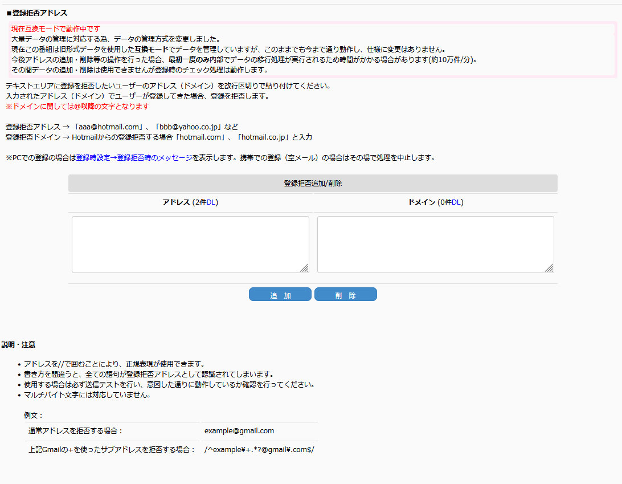Click the 登録拒否追加/削除 header bar
Screen dimensions: 622x484
[313, 184]
